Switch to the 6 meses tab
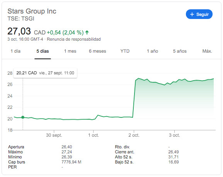 click(x=97, y=51)
